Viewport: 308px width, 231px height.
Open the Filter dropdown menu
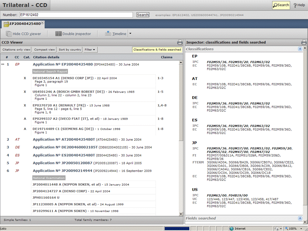coord(90,50)
